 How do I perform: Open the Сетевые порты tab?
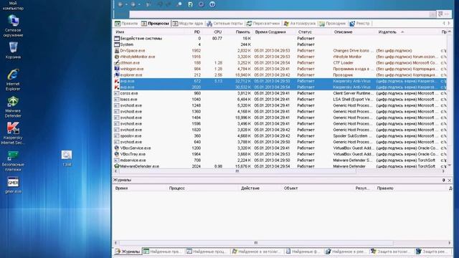click(224, 24)
